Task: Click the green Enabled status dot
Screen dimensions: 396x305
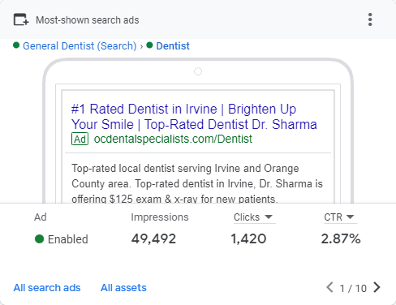Action: pyautogui.click(x=40, y=239)
